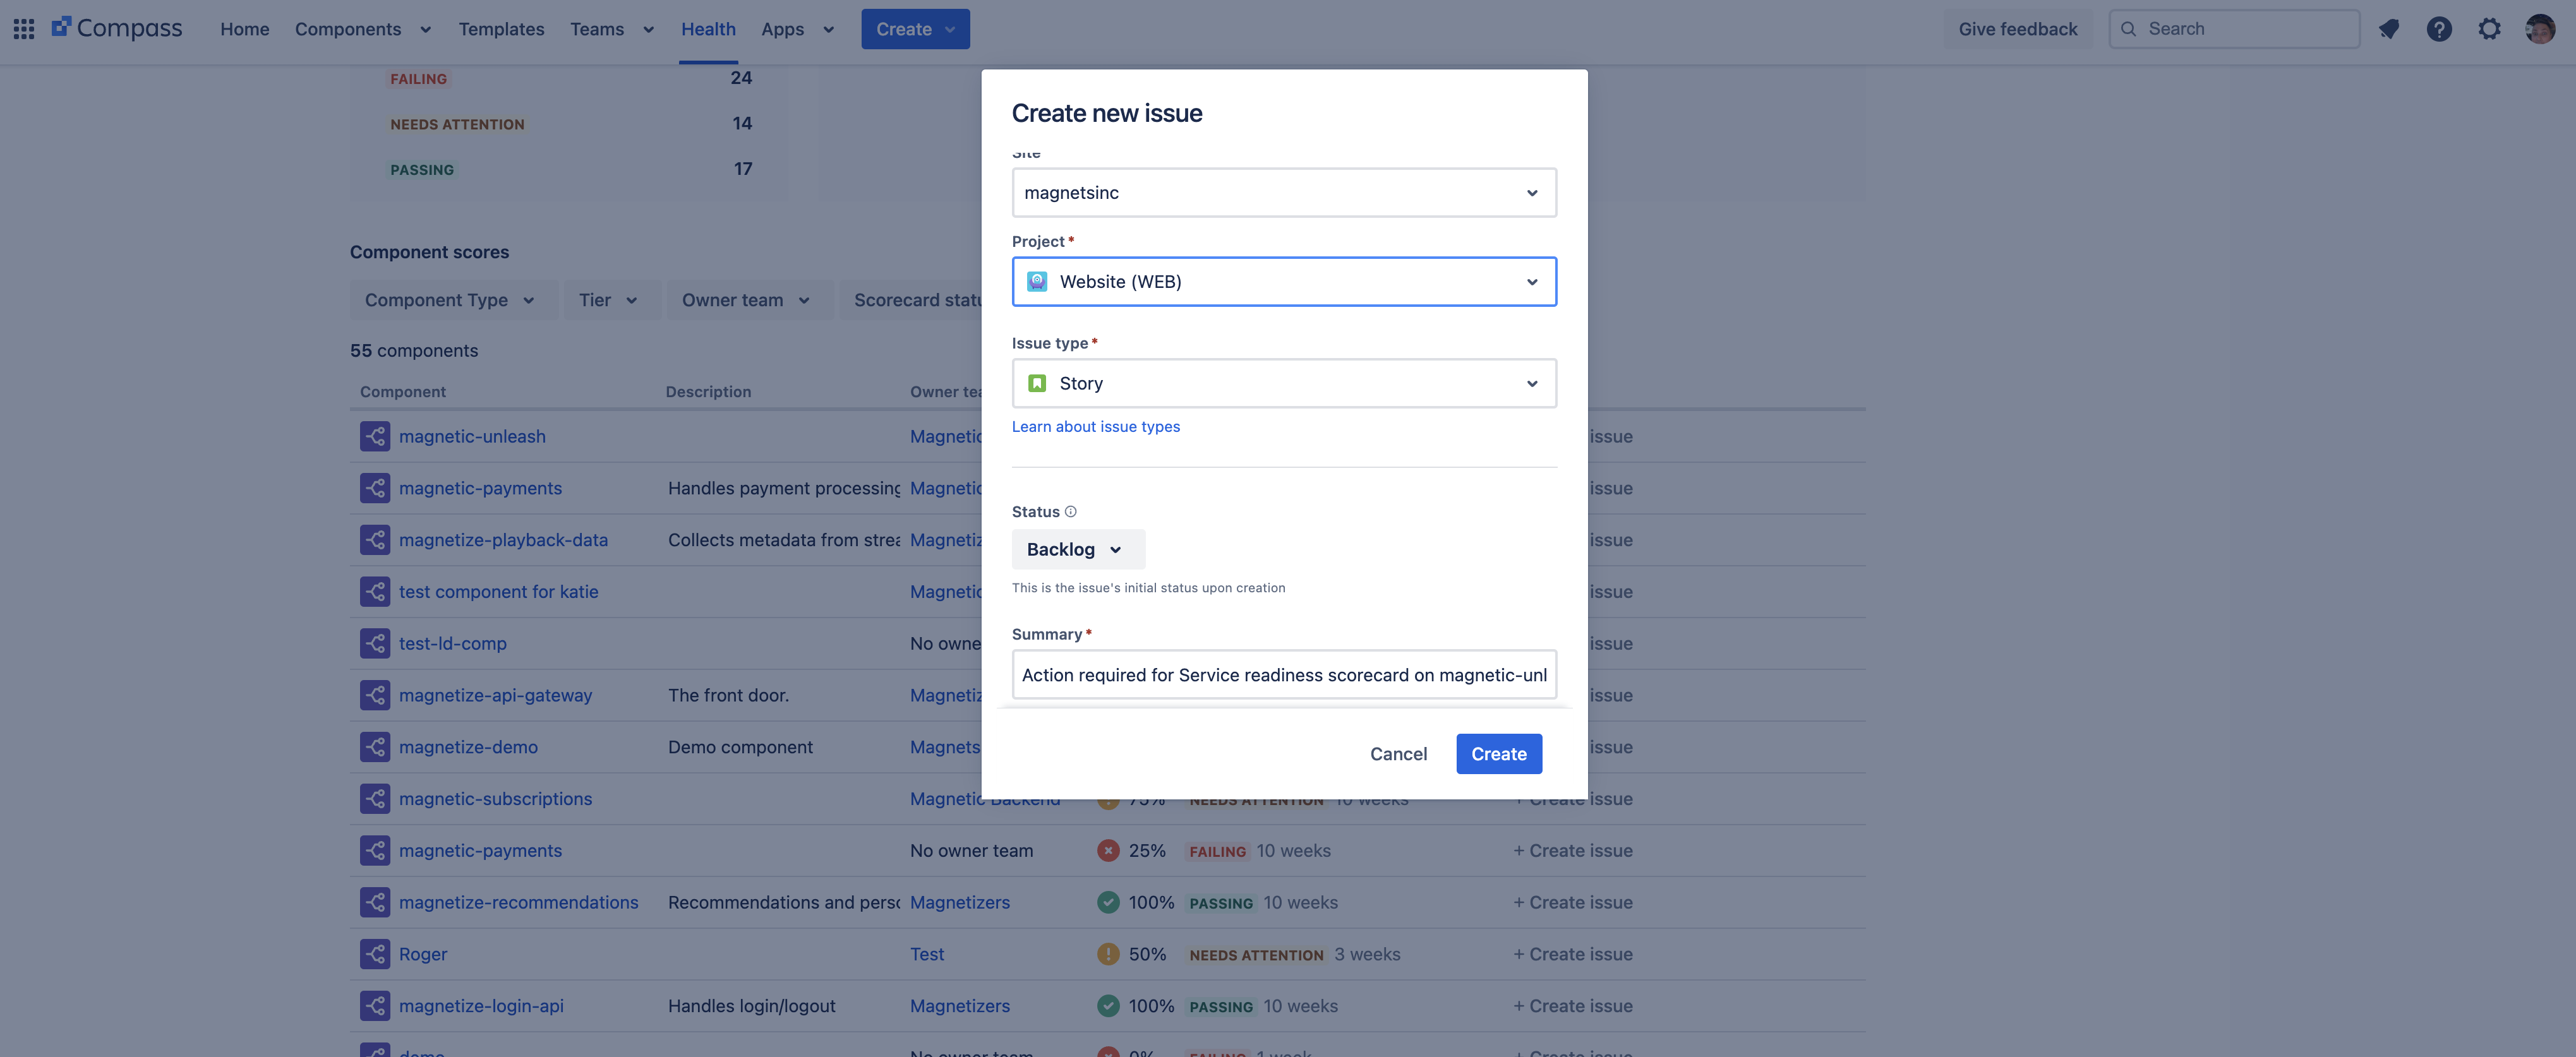
Task: Open the notifications bell icon
Action: point(2388,29)
